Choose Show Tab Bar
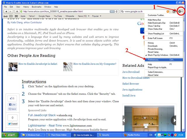The width and height of the screenshot is (187, 139). point(164,26)
